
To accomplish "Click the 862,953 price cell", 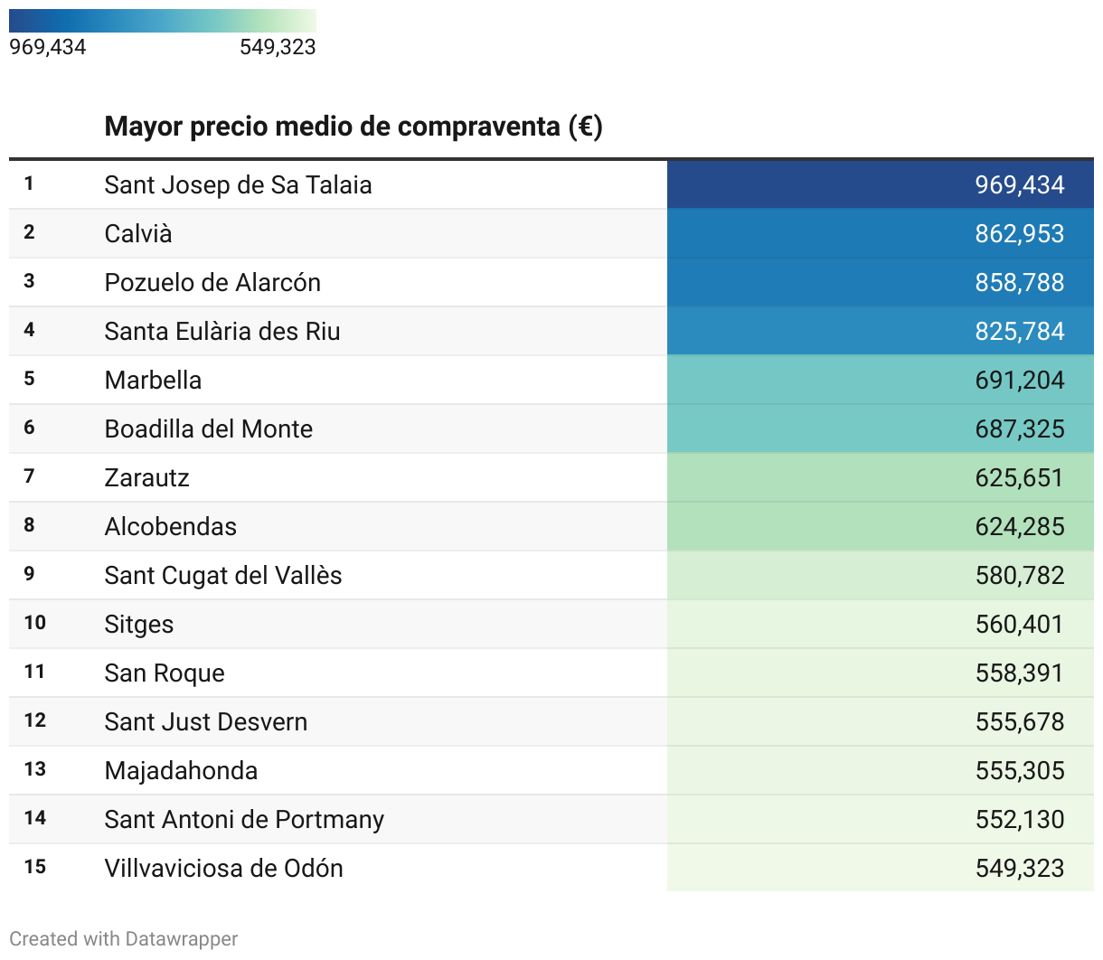I will pyautogui.click(x=1019, y=234).
